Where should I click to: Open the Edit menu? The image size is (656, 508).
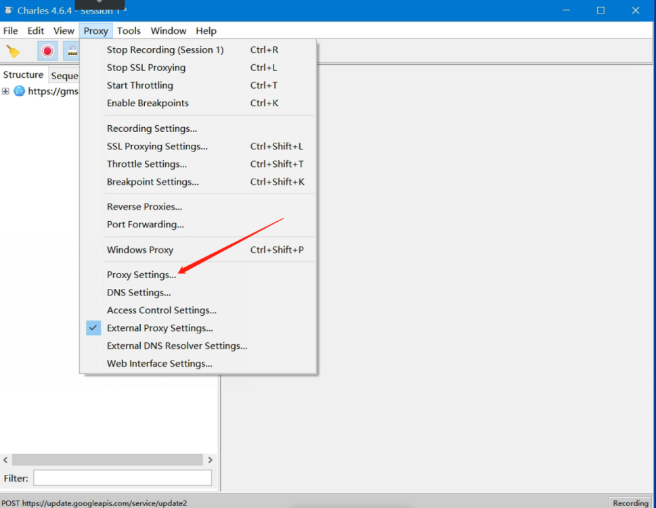pyautogui.click(x=36, y=31)
